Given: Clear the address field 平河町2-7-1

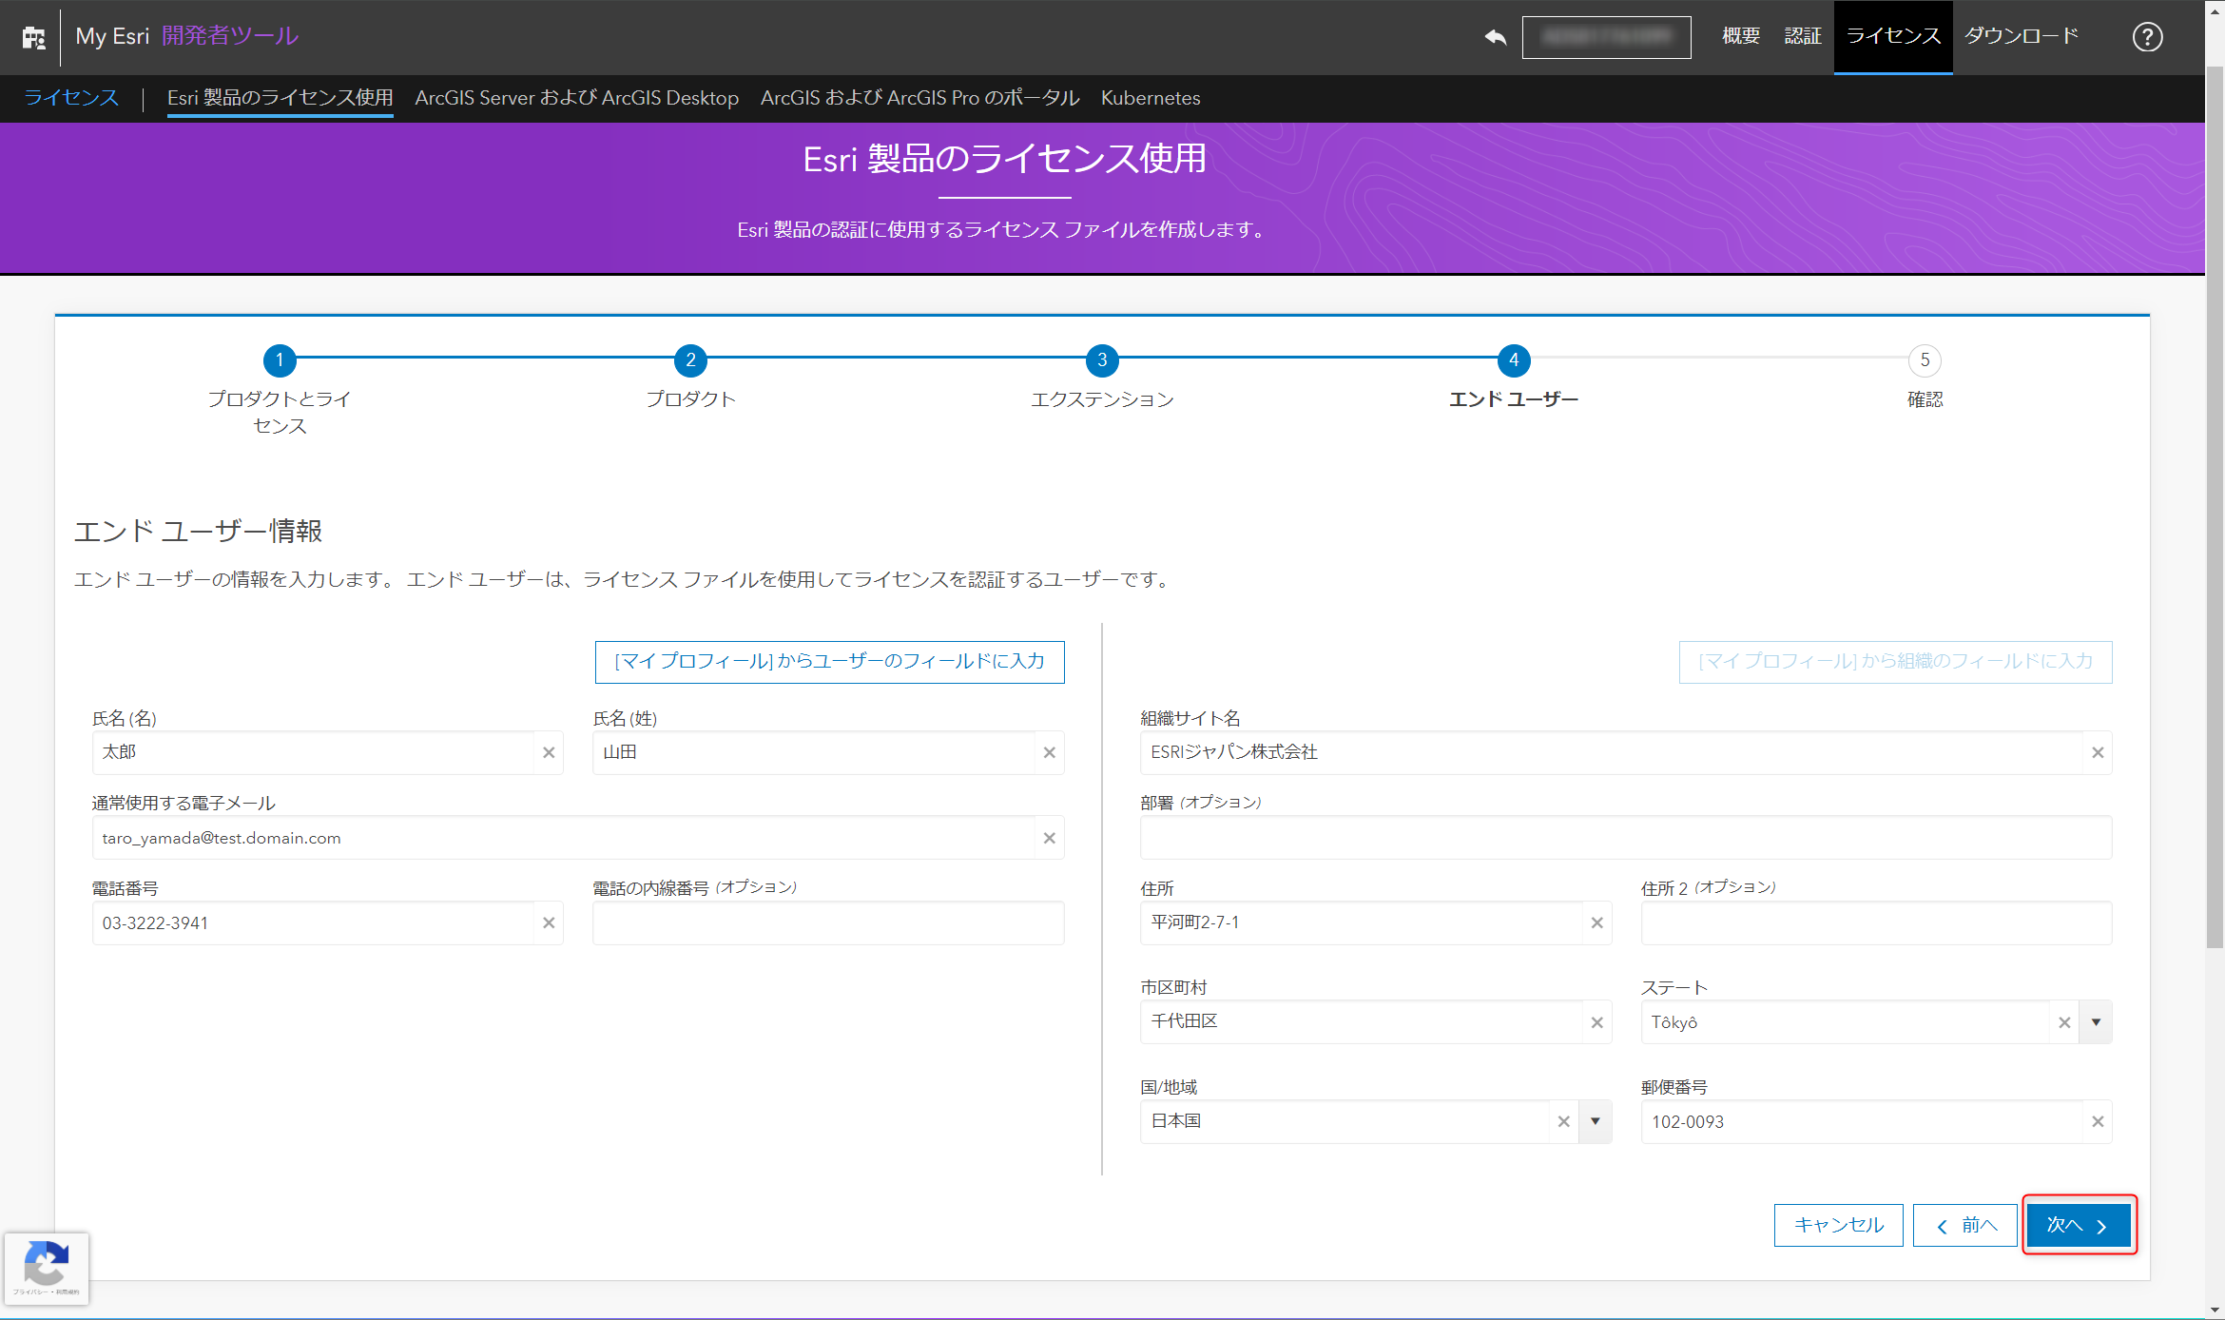Looking at the screenshot, I should 1596,922.
